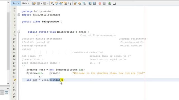The image size is (179, 100).
Task: Click 'package heloyoutube;' on line 2
Action: coord(37,11)
